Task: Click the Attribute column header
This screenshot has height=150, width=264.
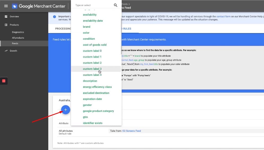Action: [x=63, y=123]
